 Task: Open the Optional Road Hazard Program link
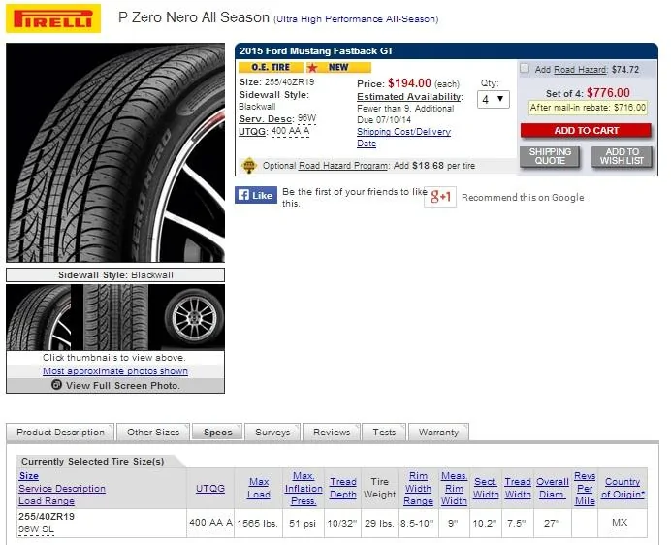pos(343,166)
